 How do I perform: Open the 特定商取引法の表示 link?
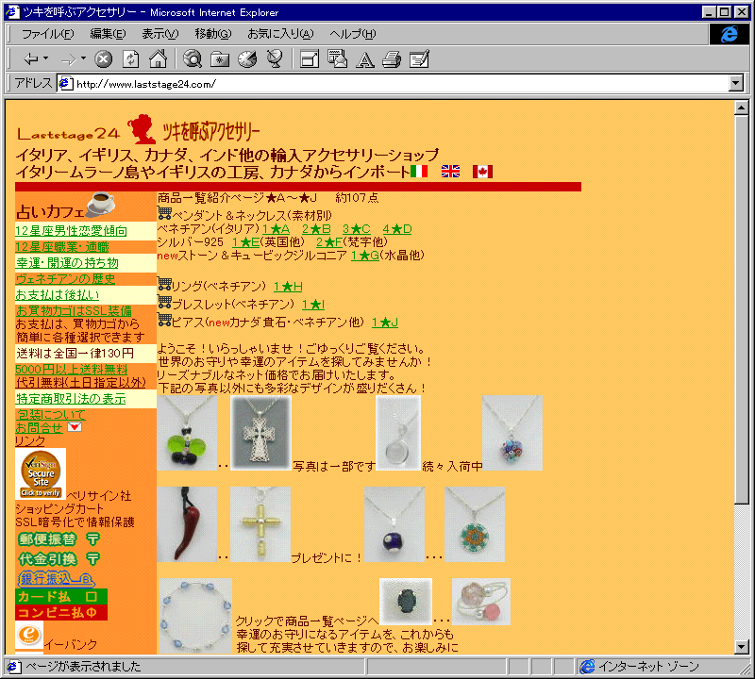point(71,399)
